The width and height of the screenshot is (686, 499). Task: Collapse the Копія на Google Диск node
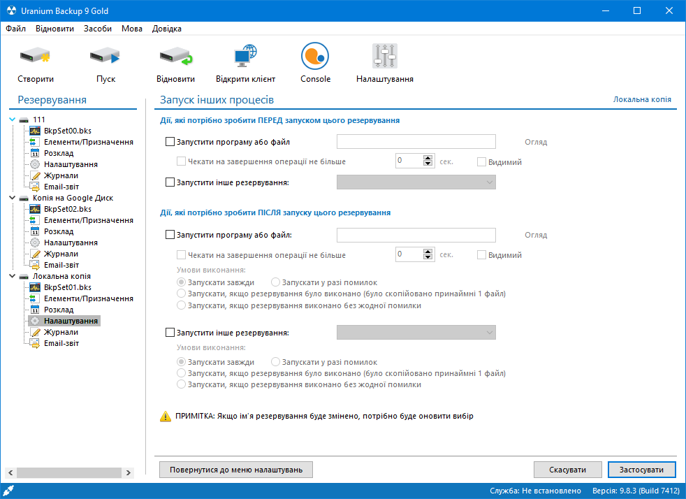coord(13,197)
